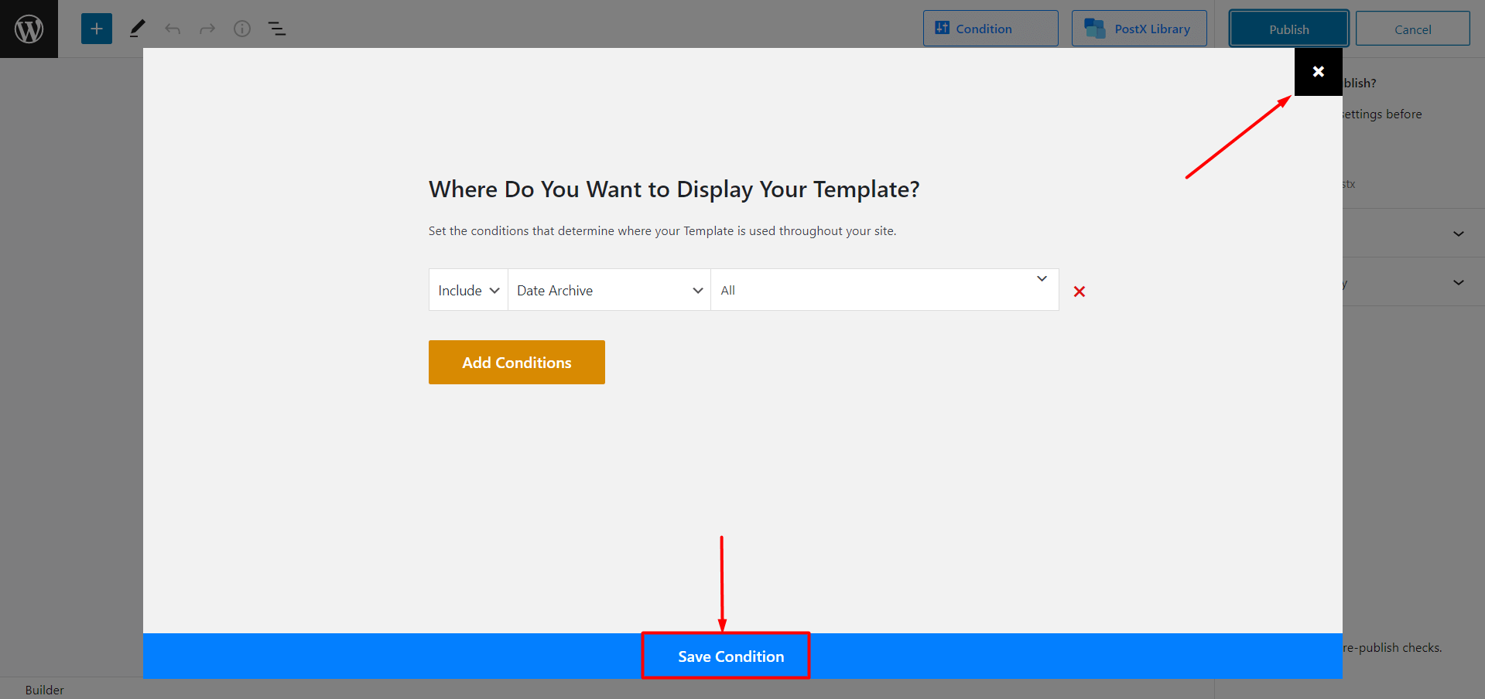Delete the condition row via the red X

point(1080,292)
